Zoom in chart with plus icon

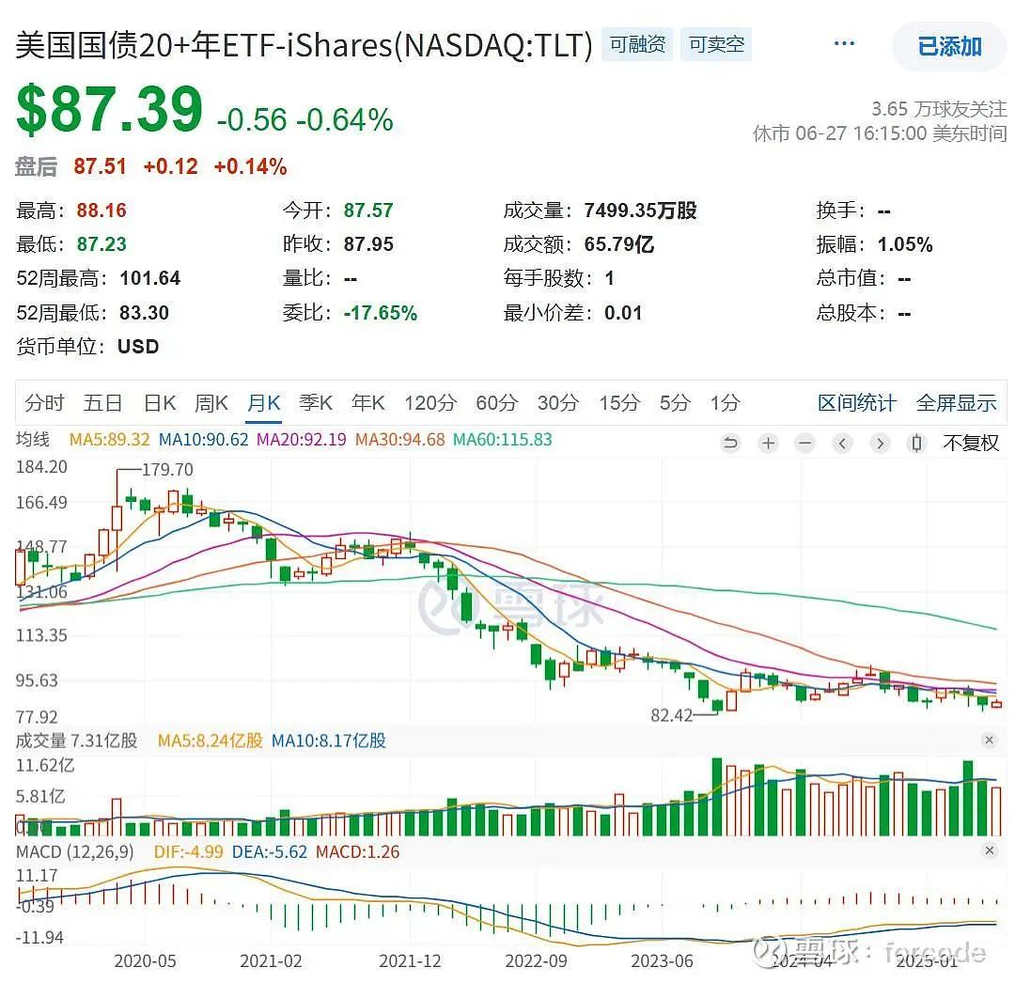769,444
